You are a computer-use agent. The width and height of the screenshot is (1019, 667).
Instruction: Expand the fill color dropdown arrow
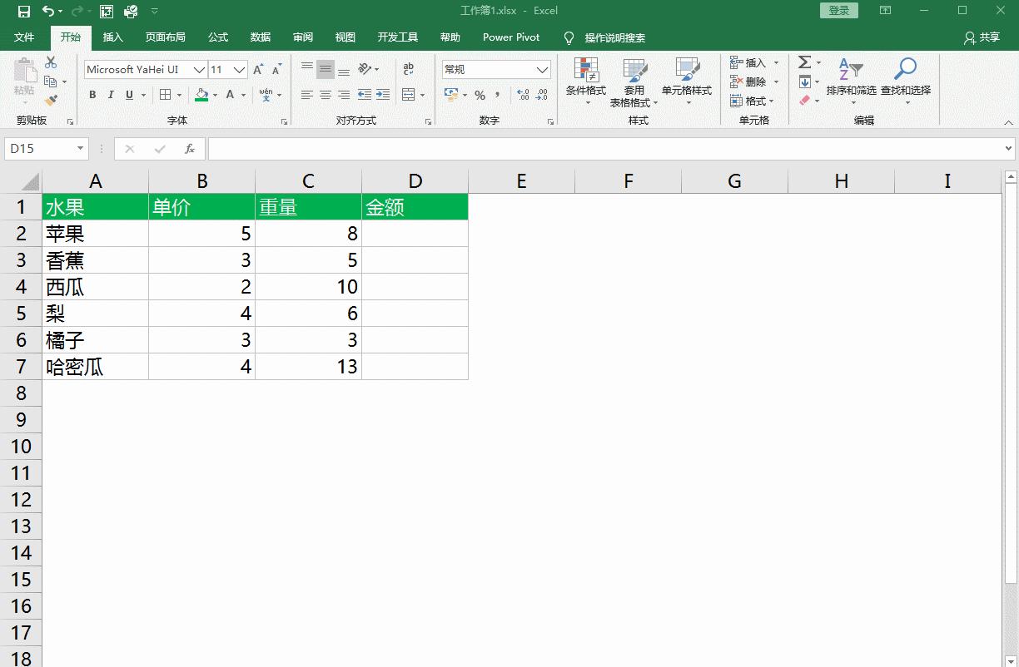215,95
